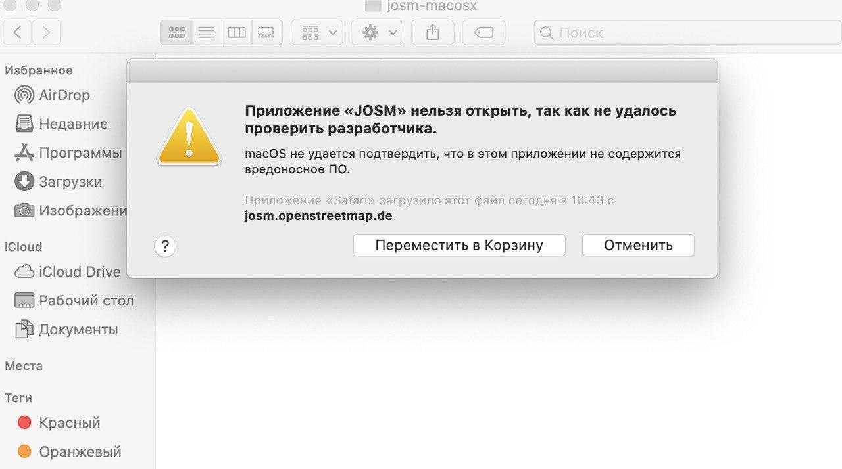This screenshot has height=469, width=842.
Task: Switch to list view in the toolbar
Action: coord(207,32)
